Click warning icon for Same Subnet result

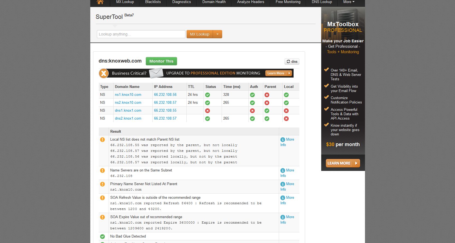pyautogui.click(x=102, y=170)
